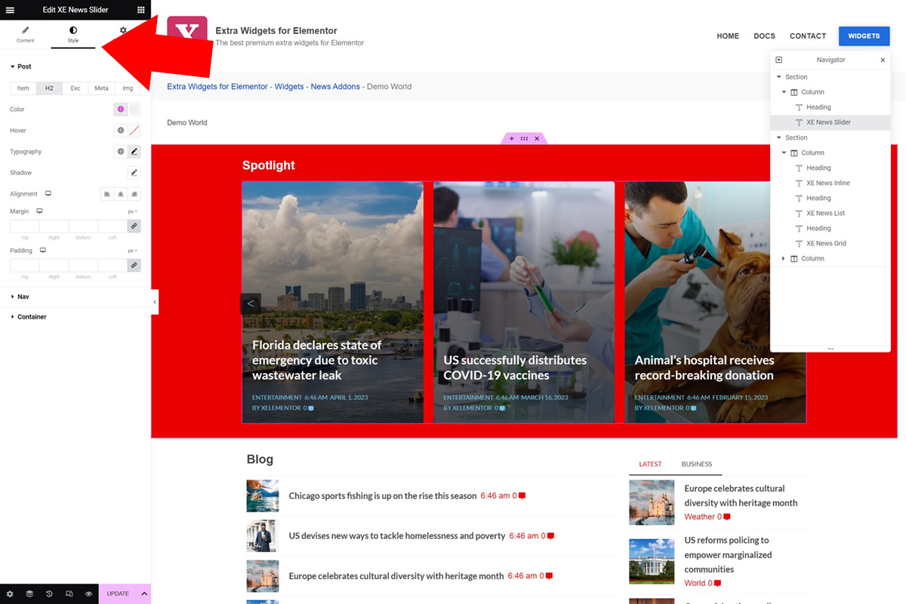This screenshot has height=604, width=906.
Task: Click the Top margin input field
Action: [x=24, y=226]
